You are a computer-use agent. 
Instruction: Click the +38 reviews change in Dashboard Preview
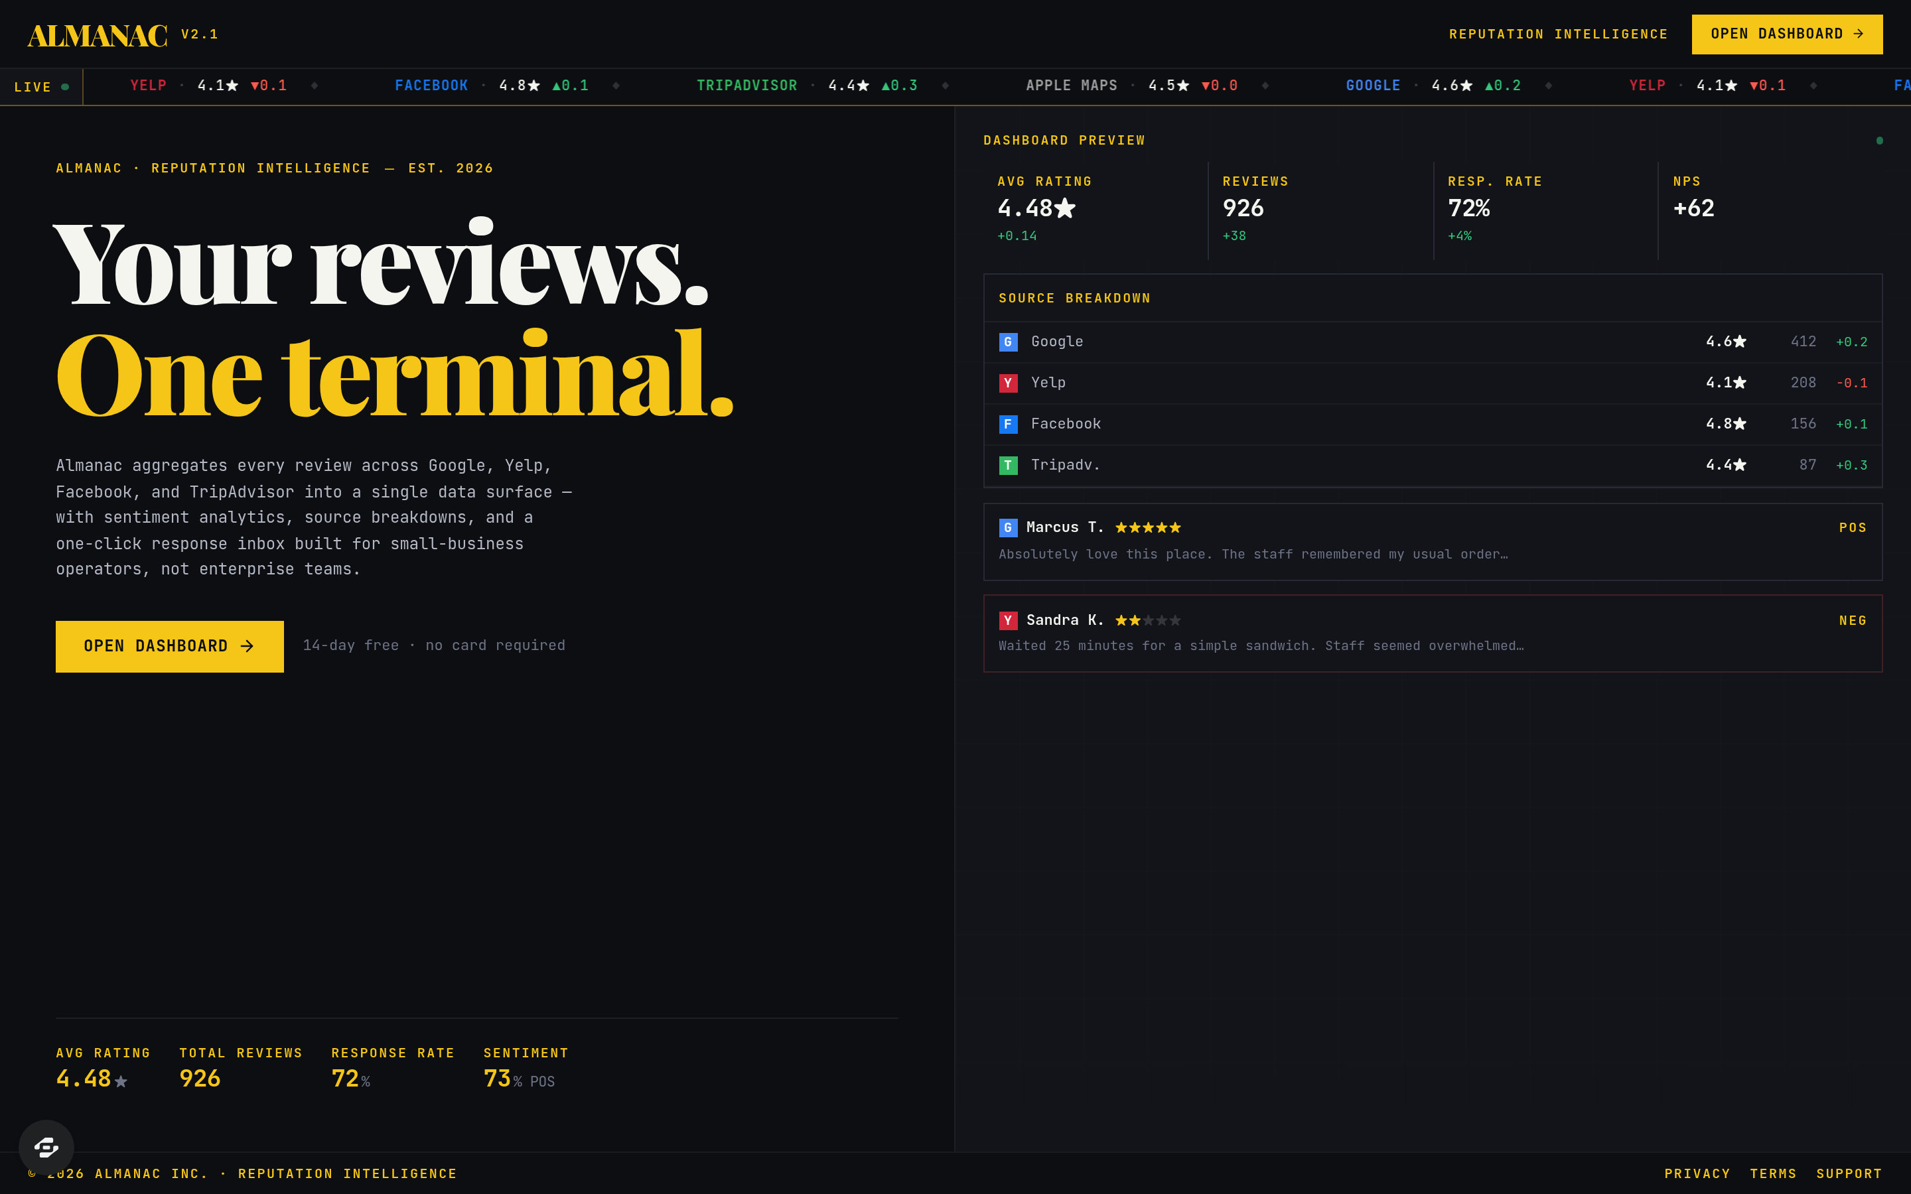pos(1234,236)
